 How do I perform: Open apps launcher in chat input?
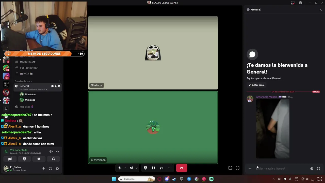319,169
